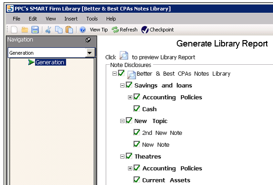Open the Help menu
The width and height of the screenshot is (273, 185).
click(111, 19)
